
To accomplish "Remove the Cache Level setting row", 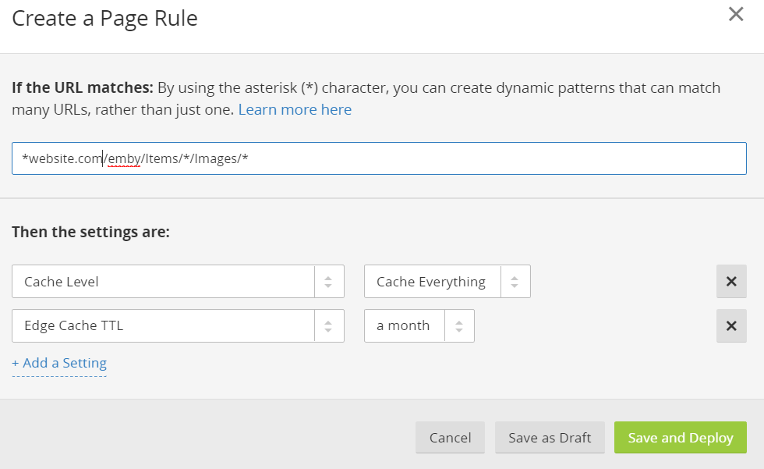I will coord(731,282).
